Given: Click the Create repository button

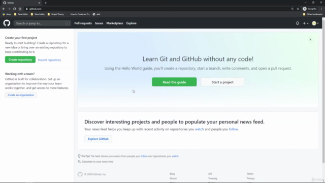Looking at the screenshot, I should [x=20, y=59].
